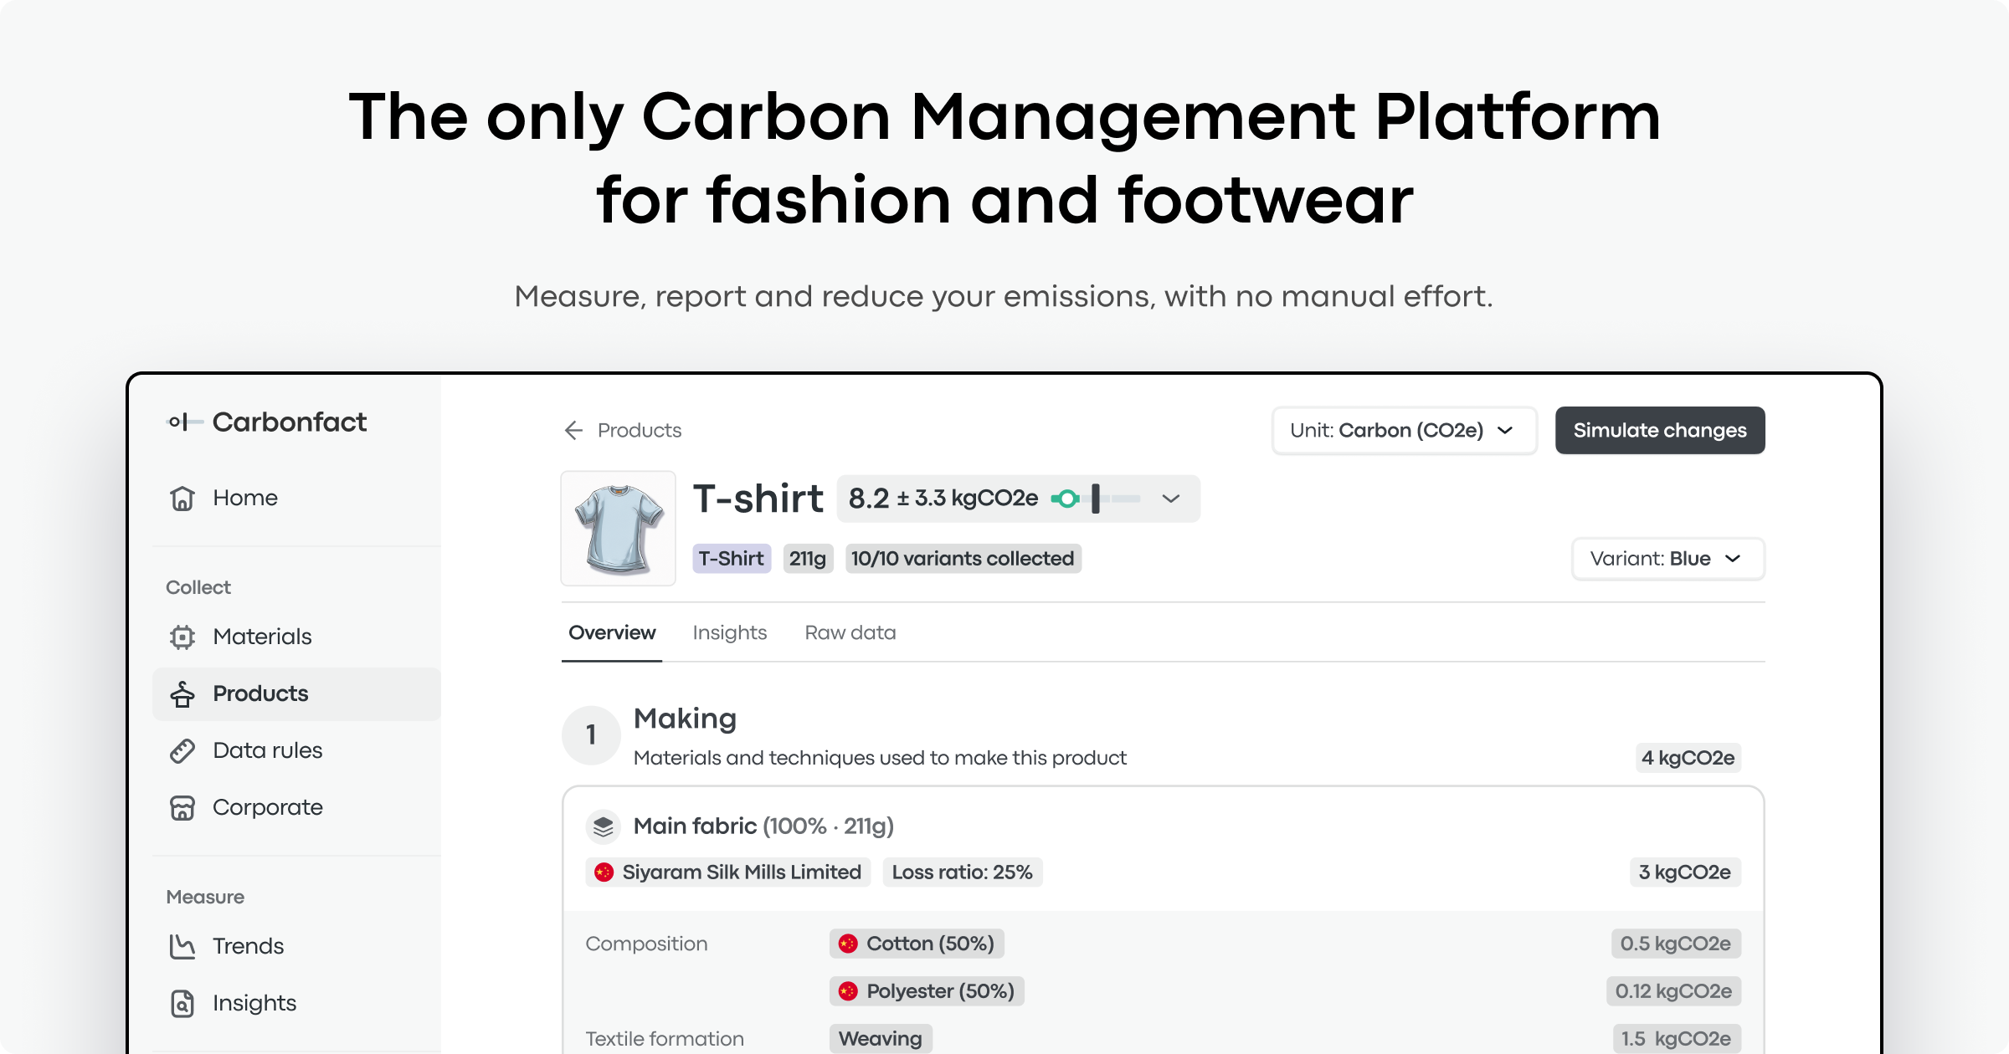Click the Carbonfact logo
The width and height of the screenshot is (2009, 1054).
click(268, 422)
